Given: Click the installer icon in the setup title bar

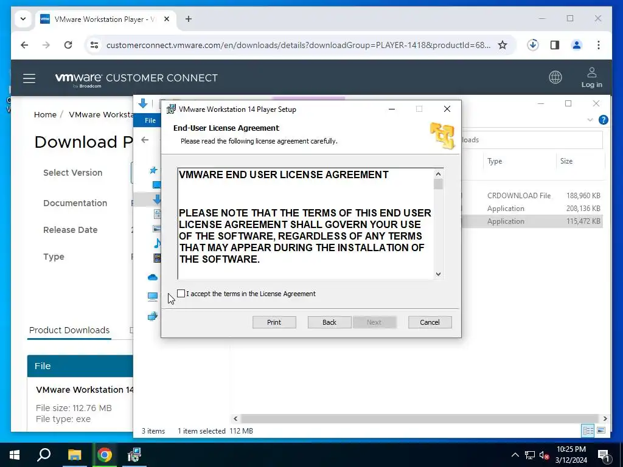Looking at the screenshot, I should pyautogui.click(x=171, y=109).
